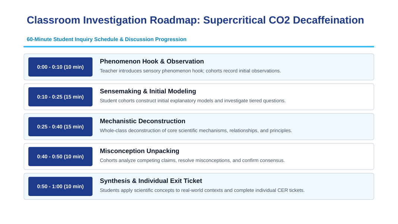This screenshot has height=224, width=398.
Task: Click the Whole-class deconstruction description text
Action: 196,131
